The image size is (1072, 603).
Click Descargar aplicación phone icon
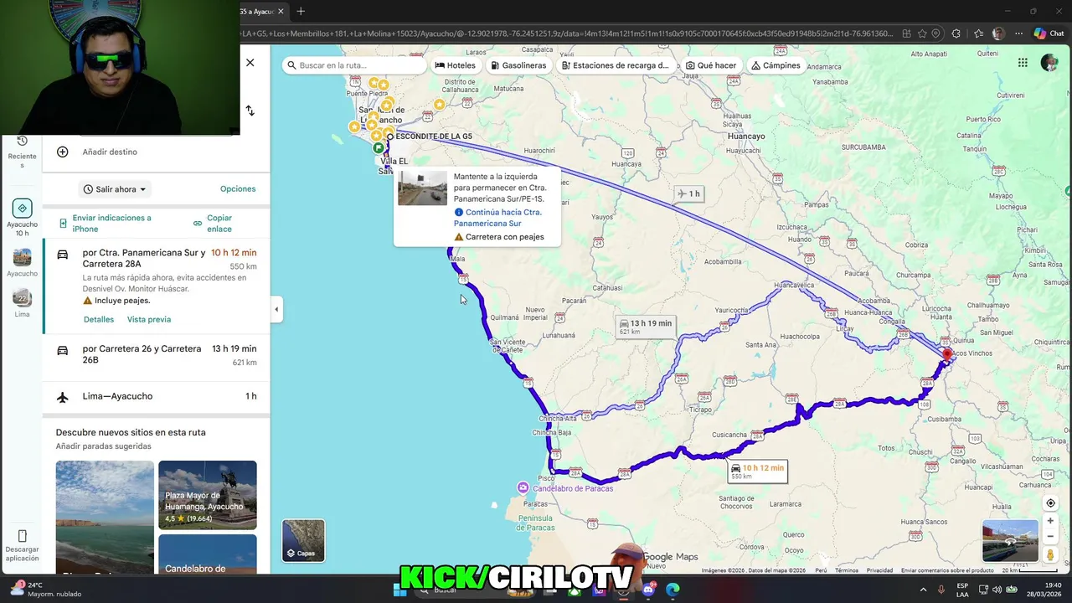point(22,536)
